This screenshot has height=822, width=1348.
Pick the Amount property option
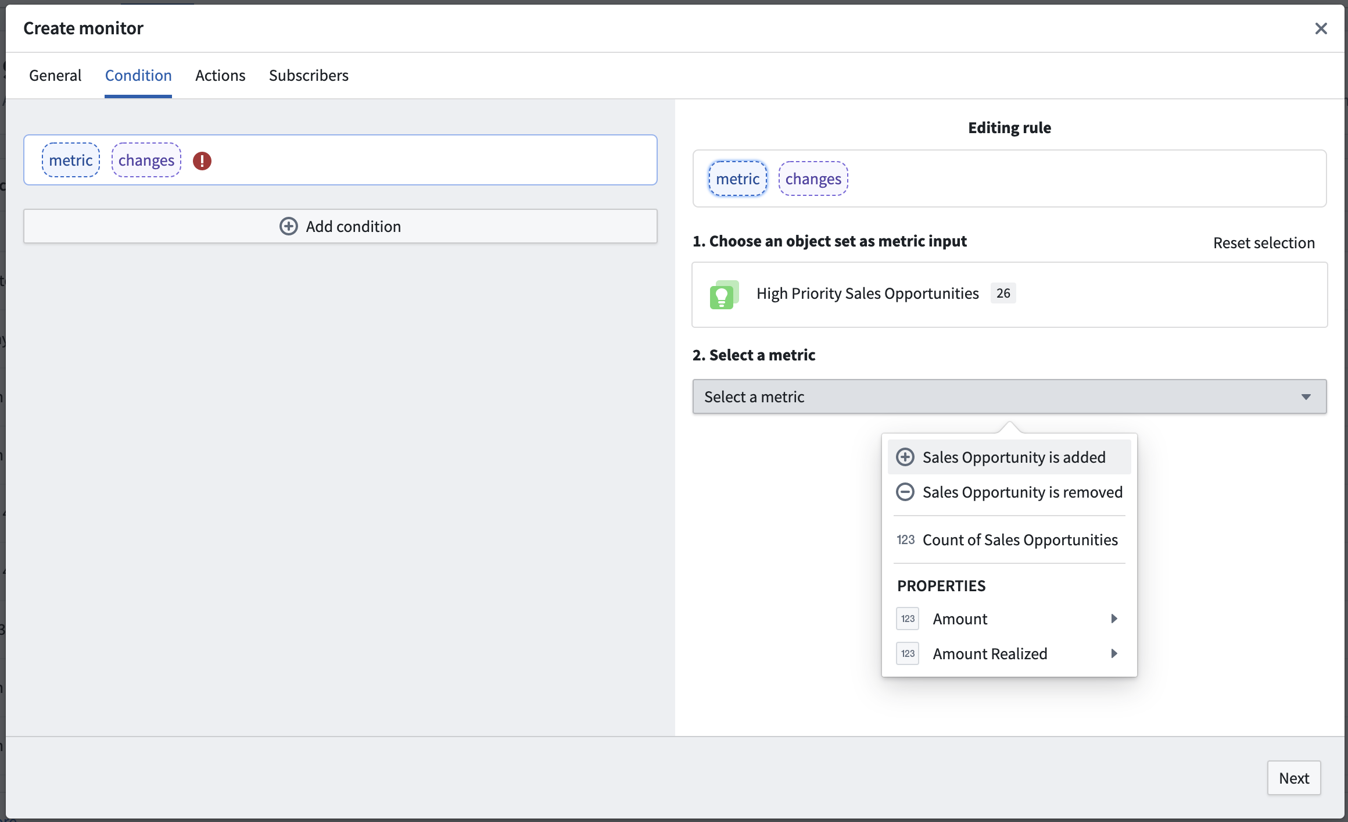[x=1009, y=619]
